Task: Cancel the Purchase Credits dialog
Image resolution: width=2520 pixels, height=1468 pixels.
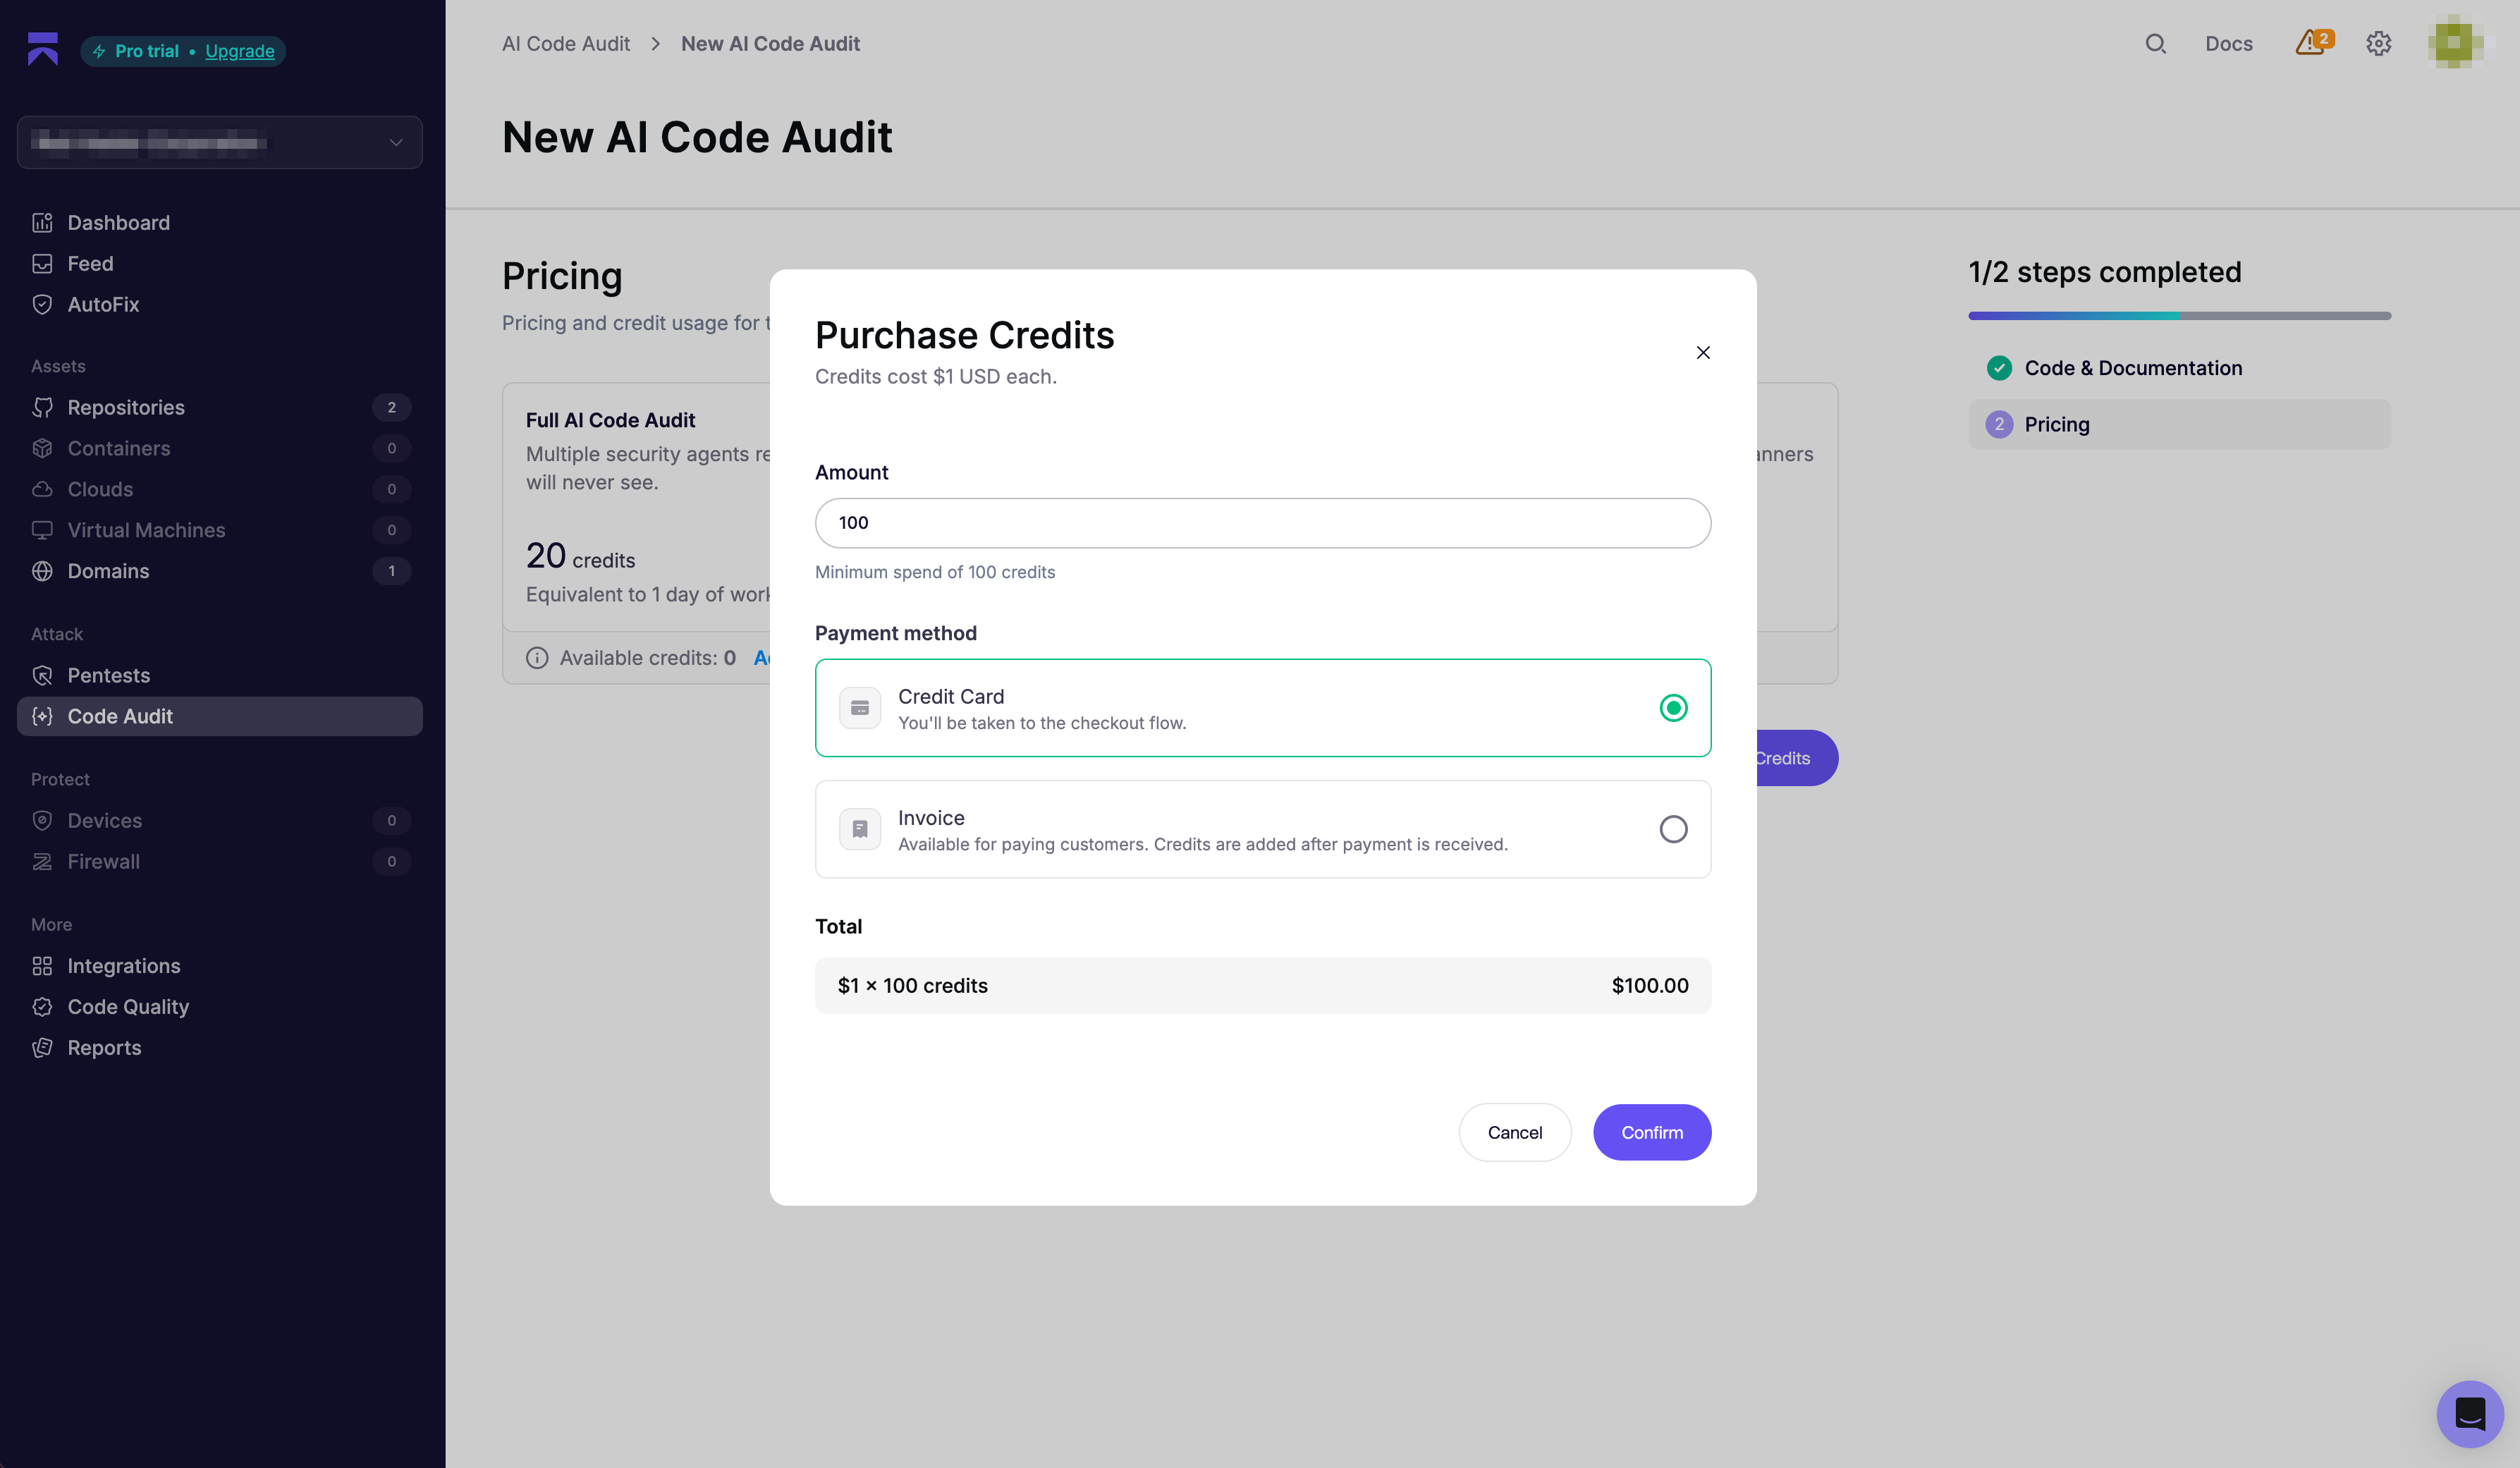Action: (x=1515, y=1132)
